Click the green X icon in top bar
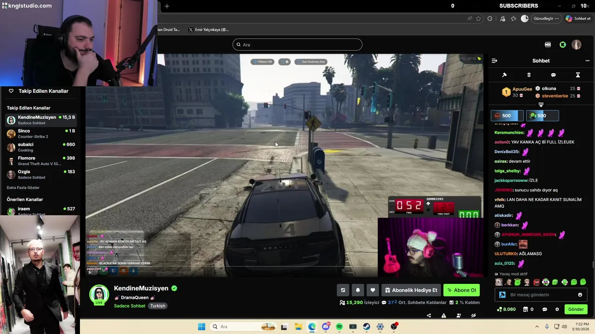The width and height of the screenshot is (595, 334). 563,45
